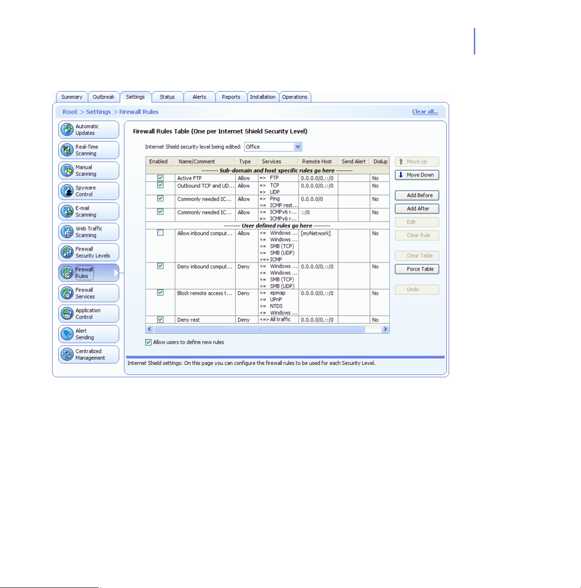Click the Automatic Updates sidebar icon

click(67, 130)
